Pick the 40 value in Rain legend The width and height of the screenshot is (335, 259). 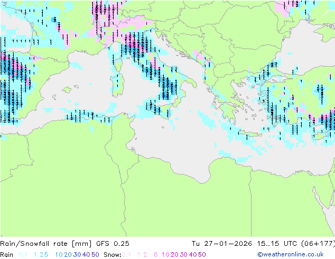coord(86,255)
